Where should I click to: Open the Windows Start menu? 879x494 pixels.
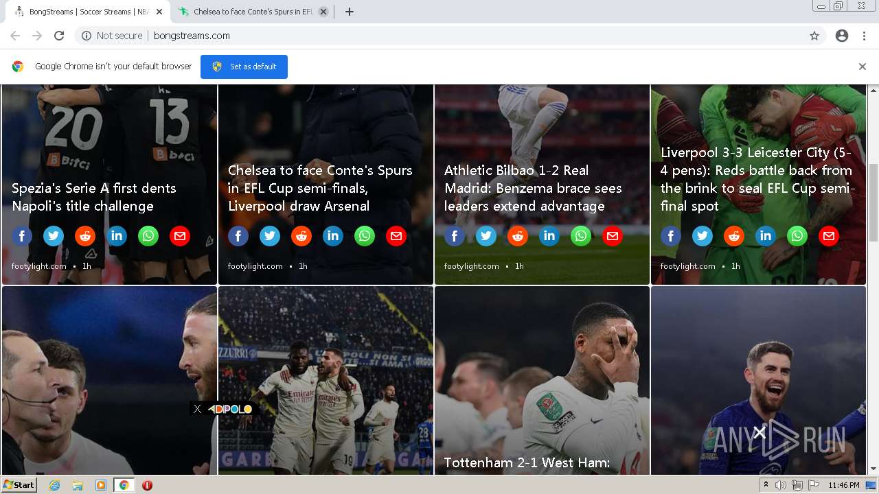(19, 485)
